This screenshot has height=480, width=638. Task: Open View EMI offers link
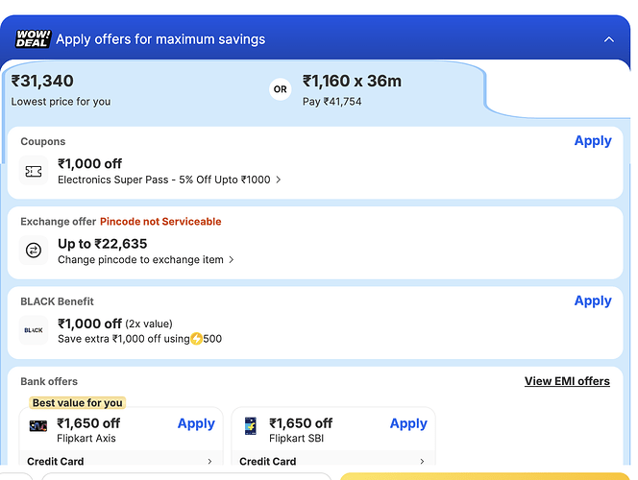click(x=567, y=381)
